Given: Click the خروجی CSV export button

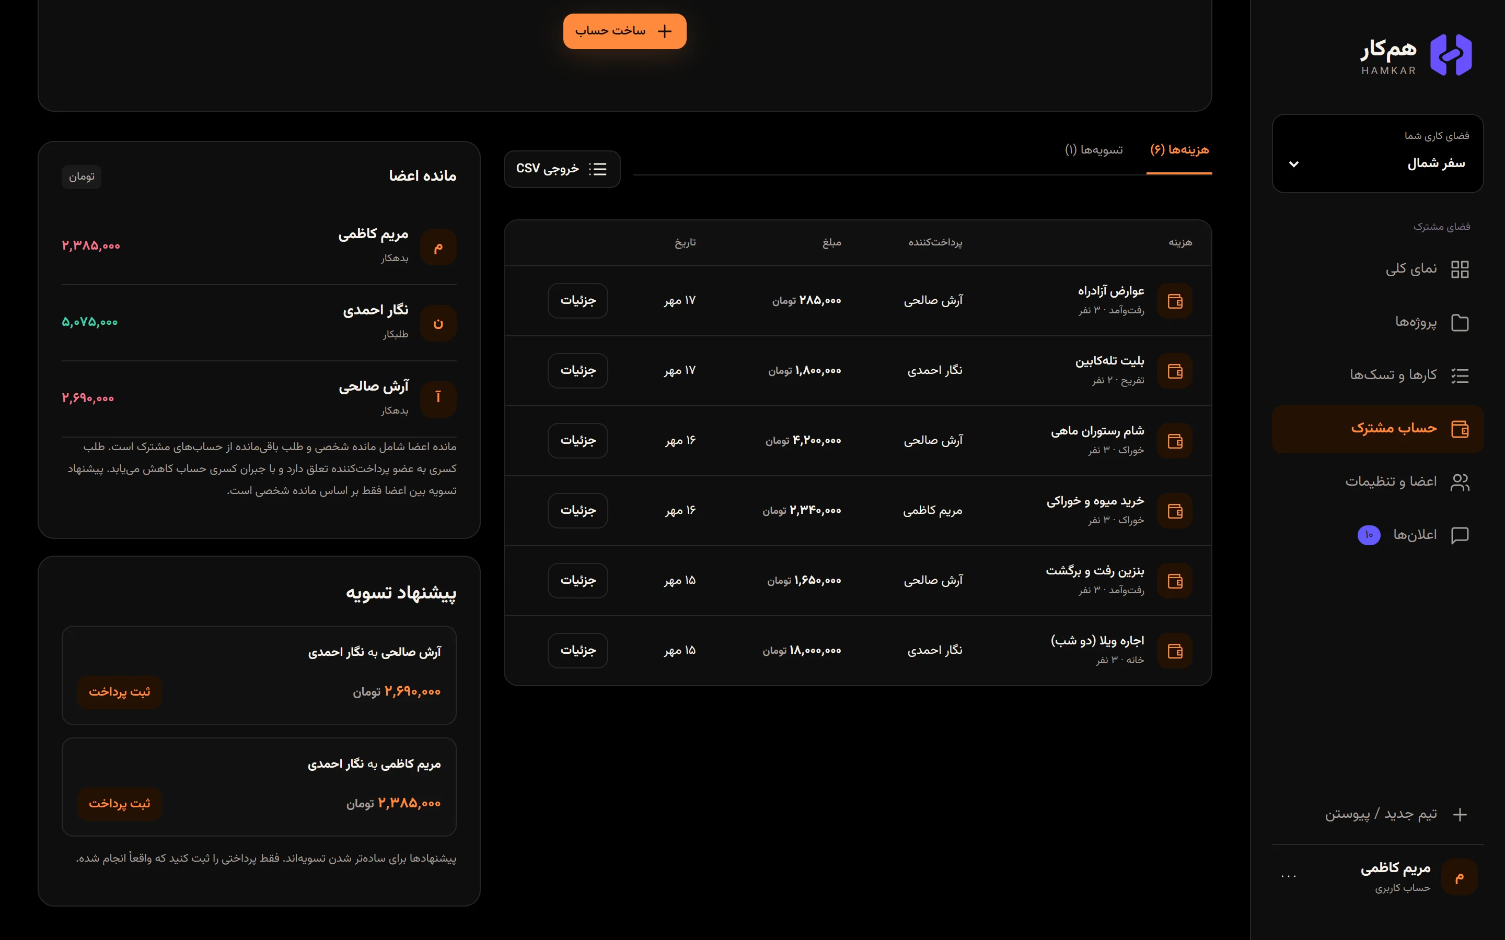Looking at the screenshot, I should click(562, 169).
